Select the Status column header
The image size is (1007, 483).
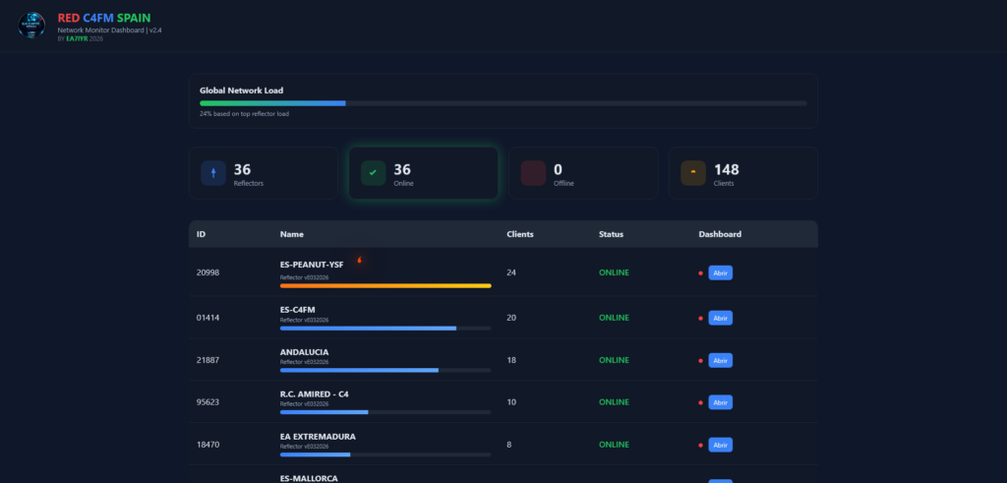click(x=611, y=234)
